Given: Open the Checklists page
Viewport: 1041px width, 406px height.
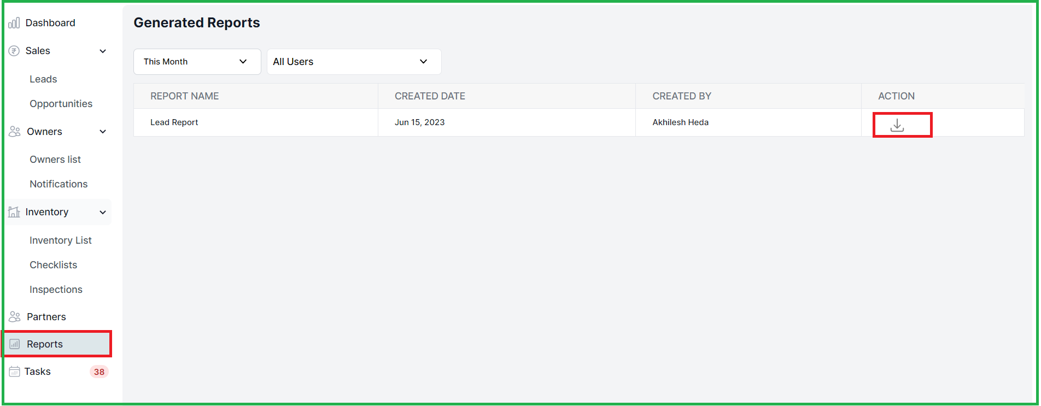Looking at the screenshot, I should pos(53,265).
